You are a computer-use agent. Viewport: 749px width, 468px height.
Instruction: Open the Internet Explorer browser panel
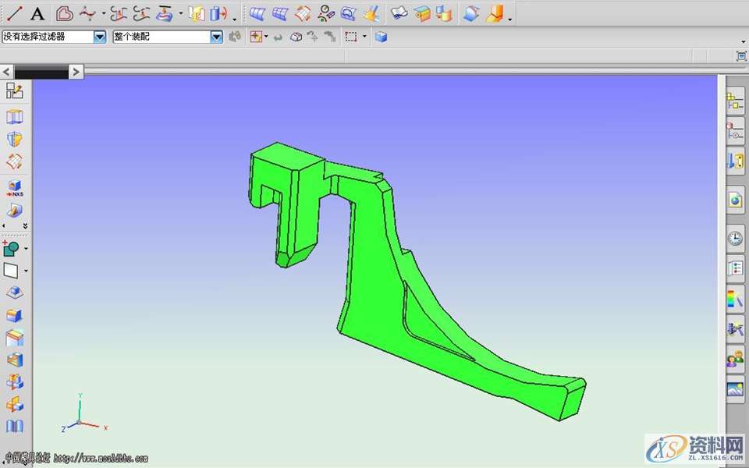click(735, 200)
